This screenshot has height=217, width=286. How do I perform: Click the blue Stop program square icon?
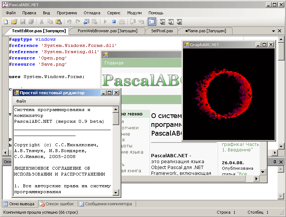(x=114, y=22)
